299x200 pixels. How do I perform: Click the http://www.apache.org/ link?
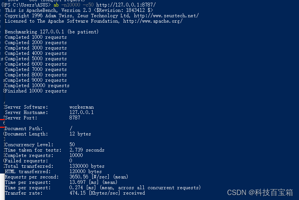[153, 21]
